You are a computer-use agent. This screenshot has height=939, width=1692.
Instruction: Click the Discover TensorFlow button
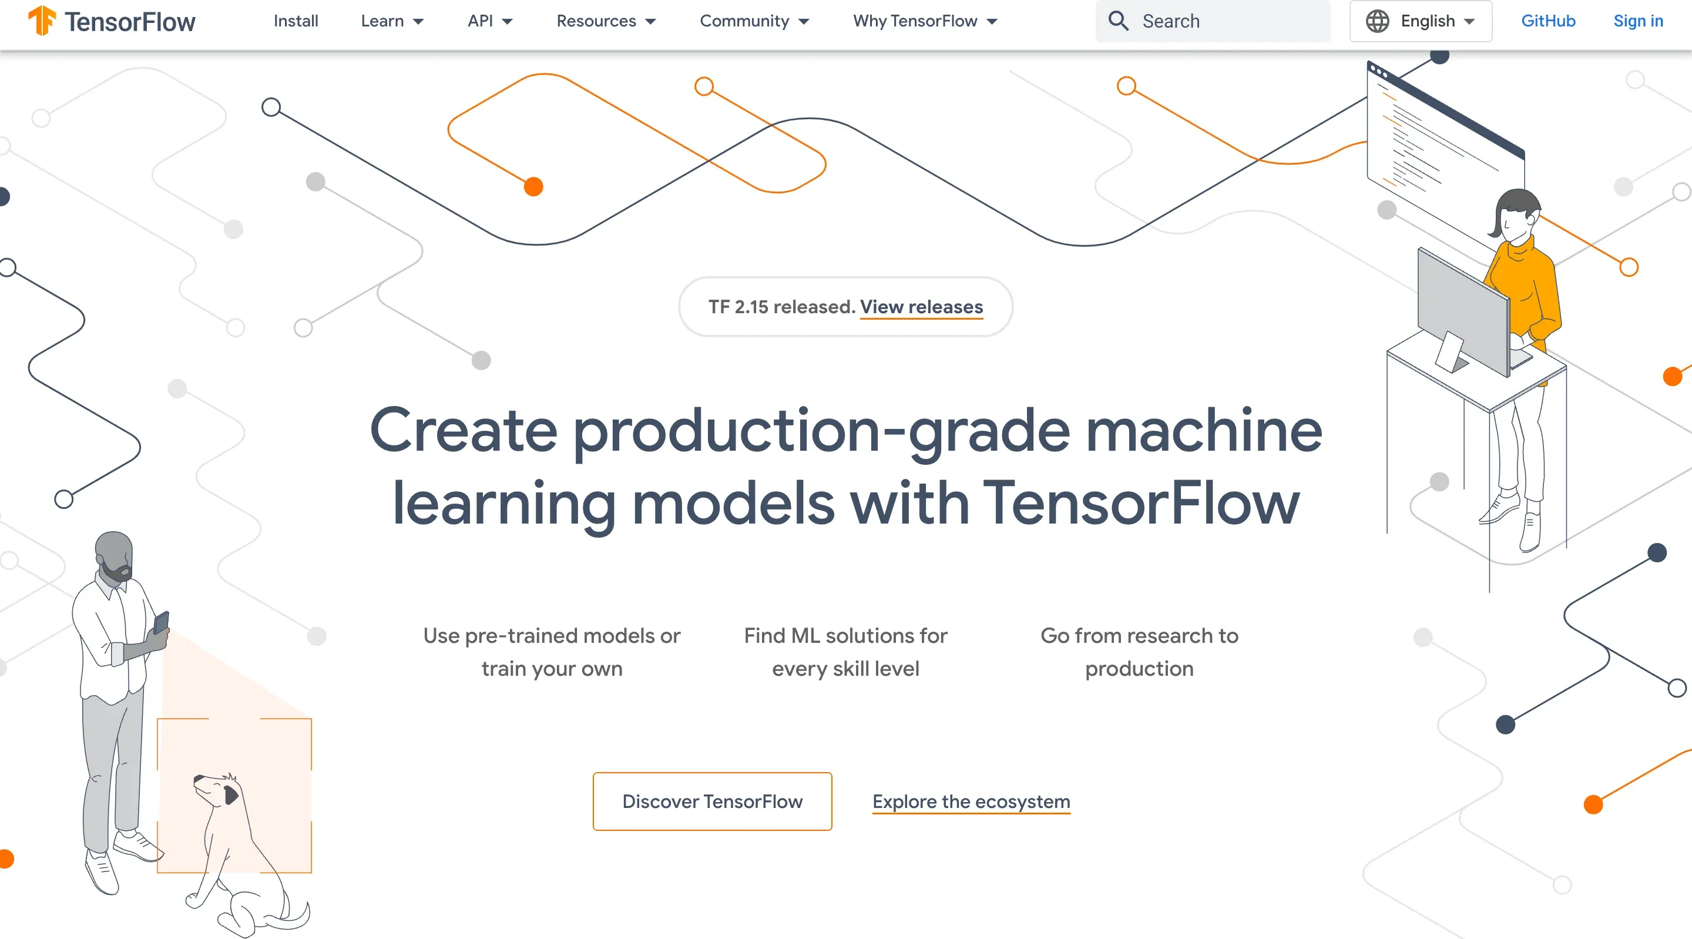(x=712, y=801)
